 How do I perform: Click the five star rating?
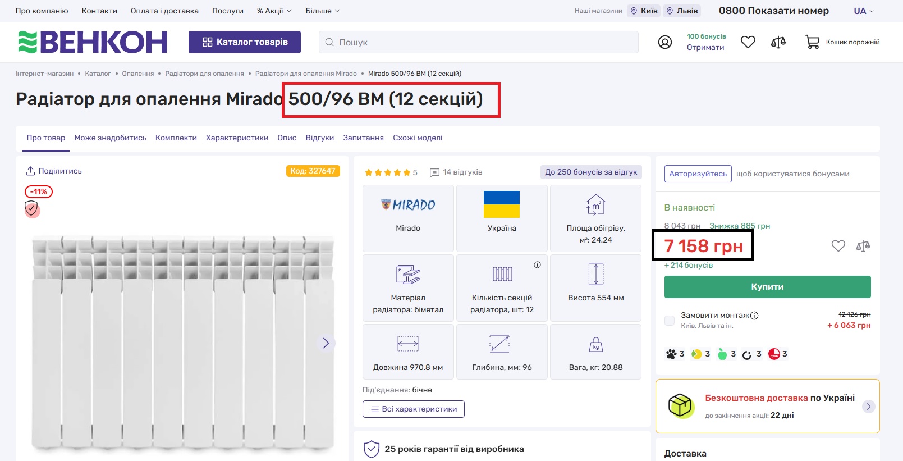pyautogui.click(x=387, y=172)
